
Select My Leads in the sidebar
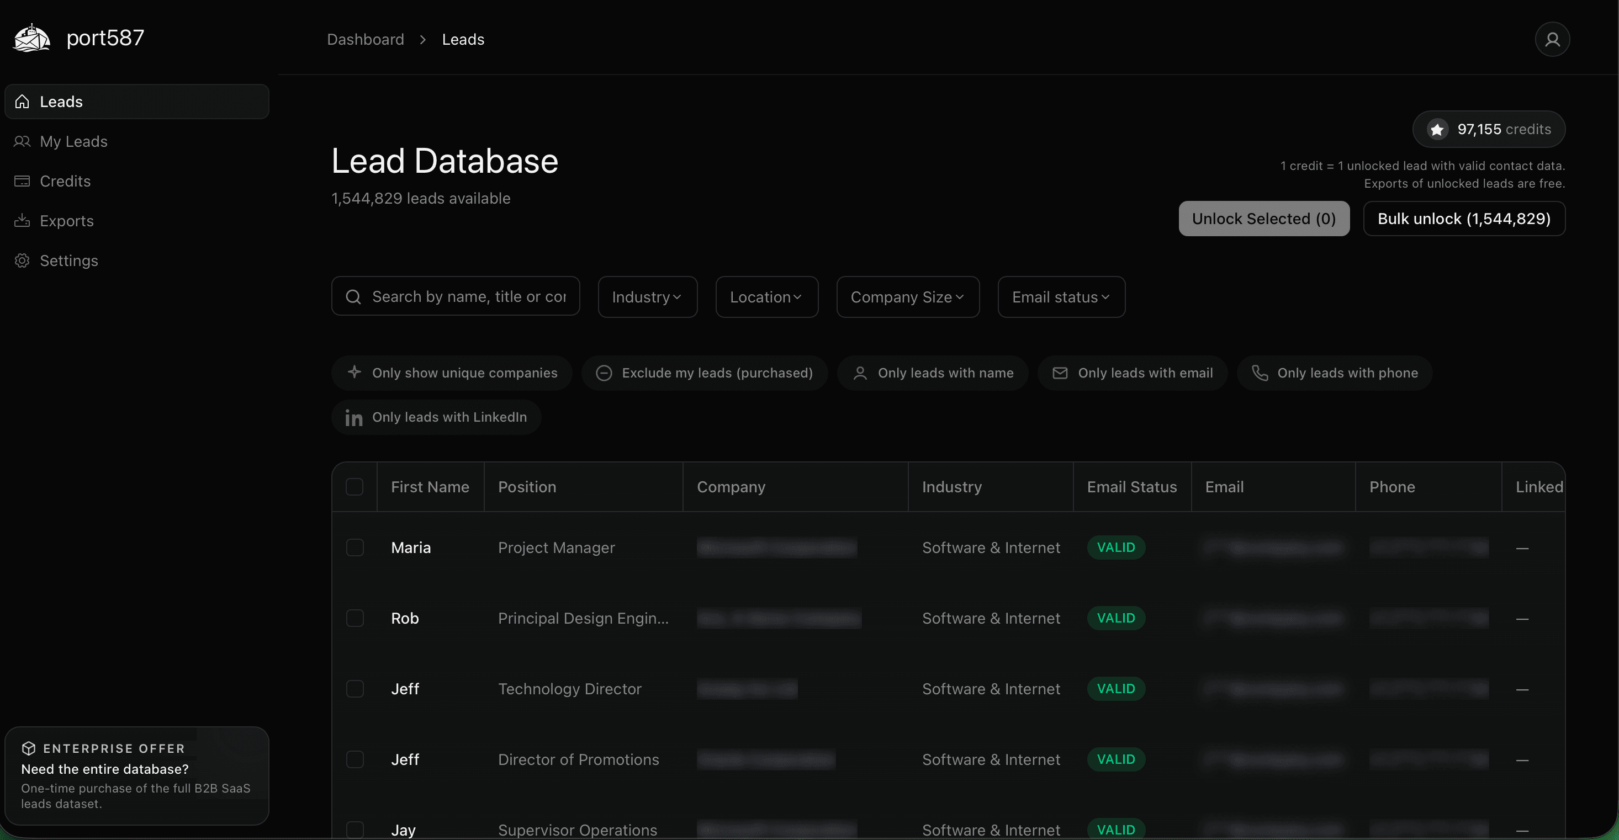pos(73,141)
